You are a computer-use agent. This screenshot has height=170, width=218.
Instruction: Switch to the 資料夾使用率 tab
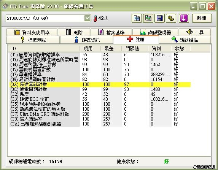click(32, 32)
